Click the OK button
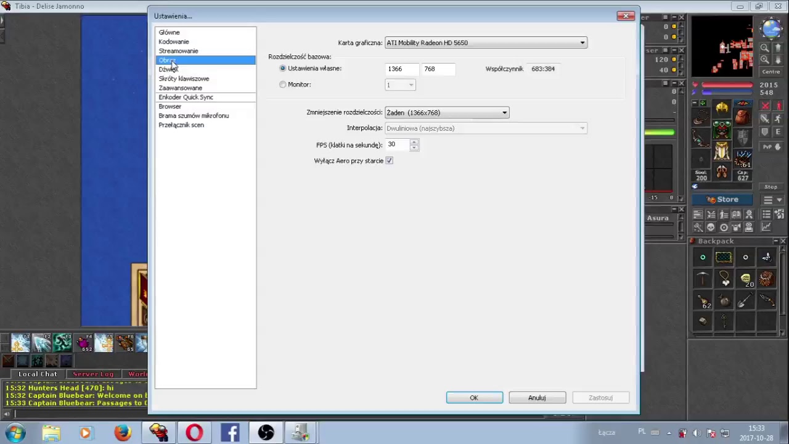 tap(474, 398)
